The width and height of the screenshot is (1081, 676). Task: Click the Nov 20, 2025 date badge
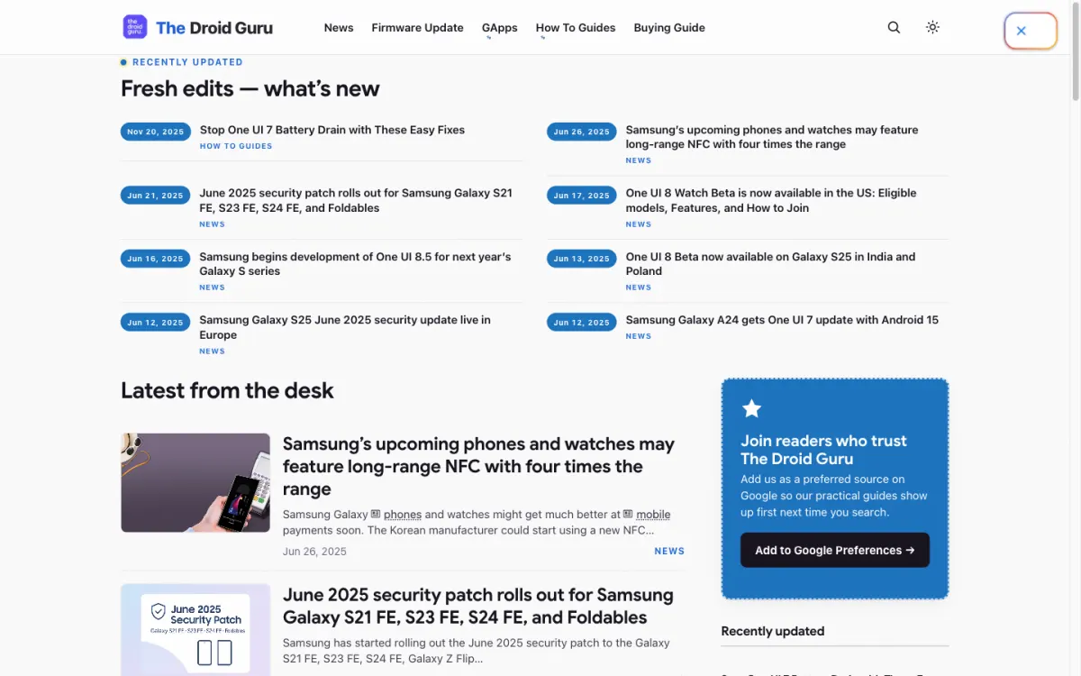point(156,132)
